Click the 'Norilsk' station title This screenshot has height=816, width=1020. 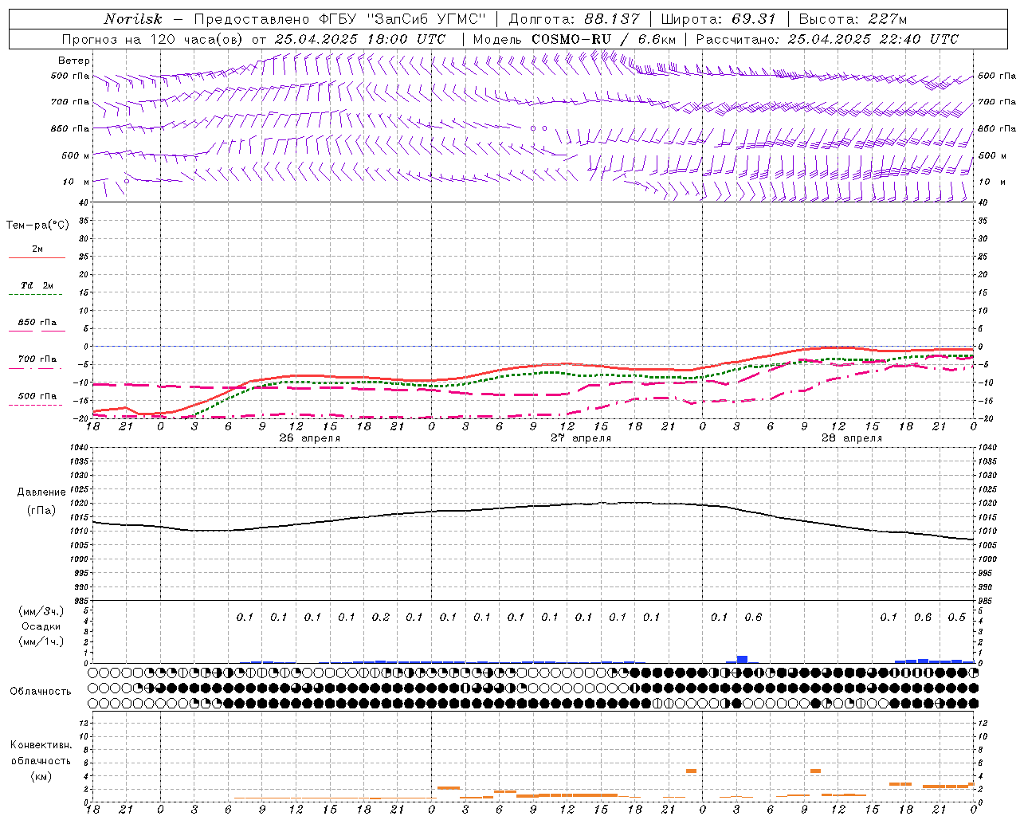click(x=133, y=19)
